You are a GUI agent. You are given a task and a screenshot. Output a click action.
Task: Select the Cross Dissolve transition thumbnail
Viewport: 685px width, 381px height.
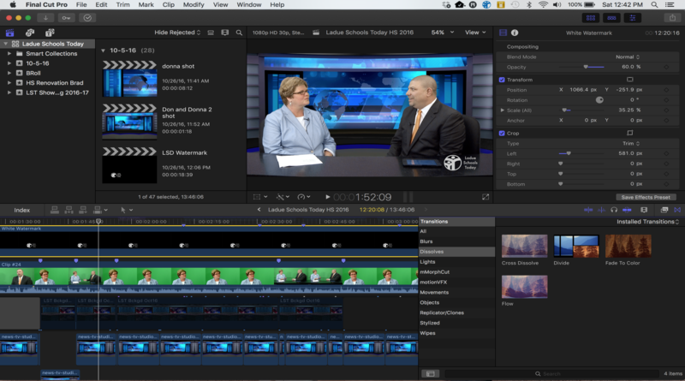coord(524,246)
